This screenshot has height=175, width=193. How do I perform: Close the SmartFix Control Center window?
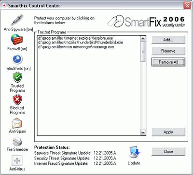(x=187, y=5)
